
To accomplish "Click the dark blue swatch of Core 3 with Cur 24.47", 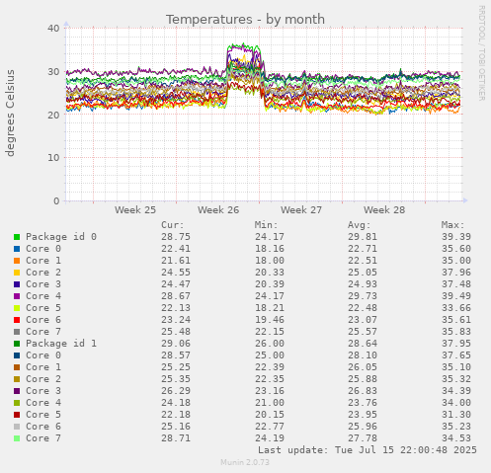I will click(17, 284).
